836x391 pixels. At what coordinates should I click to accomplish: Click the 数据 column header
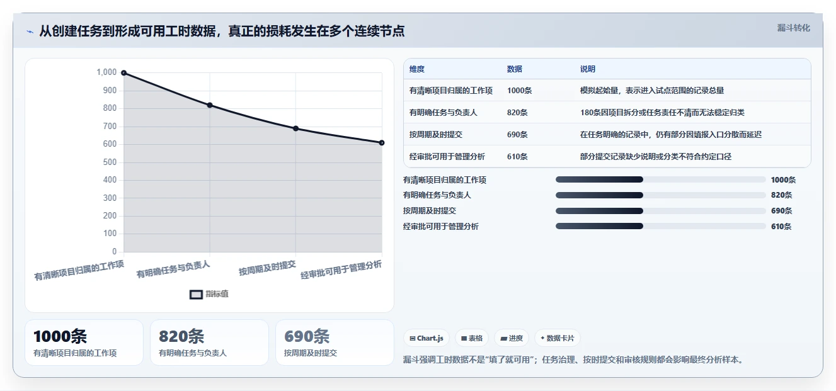click(515, 69)
